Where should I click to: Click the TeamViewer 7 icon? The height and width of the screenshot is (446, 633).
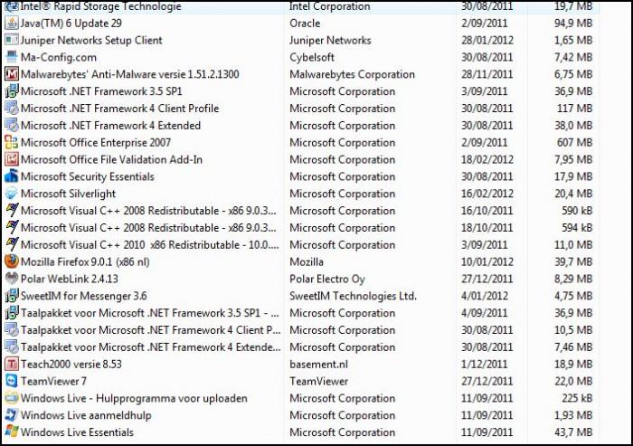tap(11, 381)
